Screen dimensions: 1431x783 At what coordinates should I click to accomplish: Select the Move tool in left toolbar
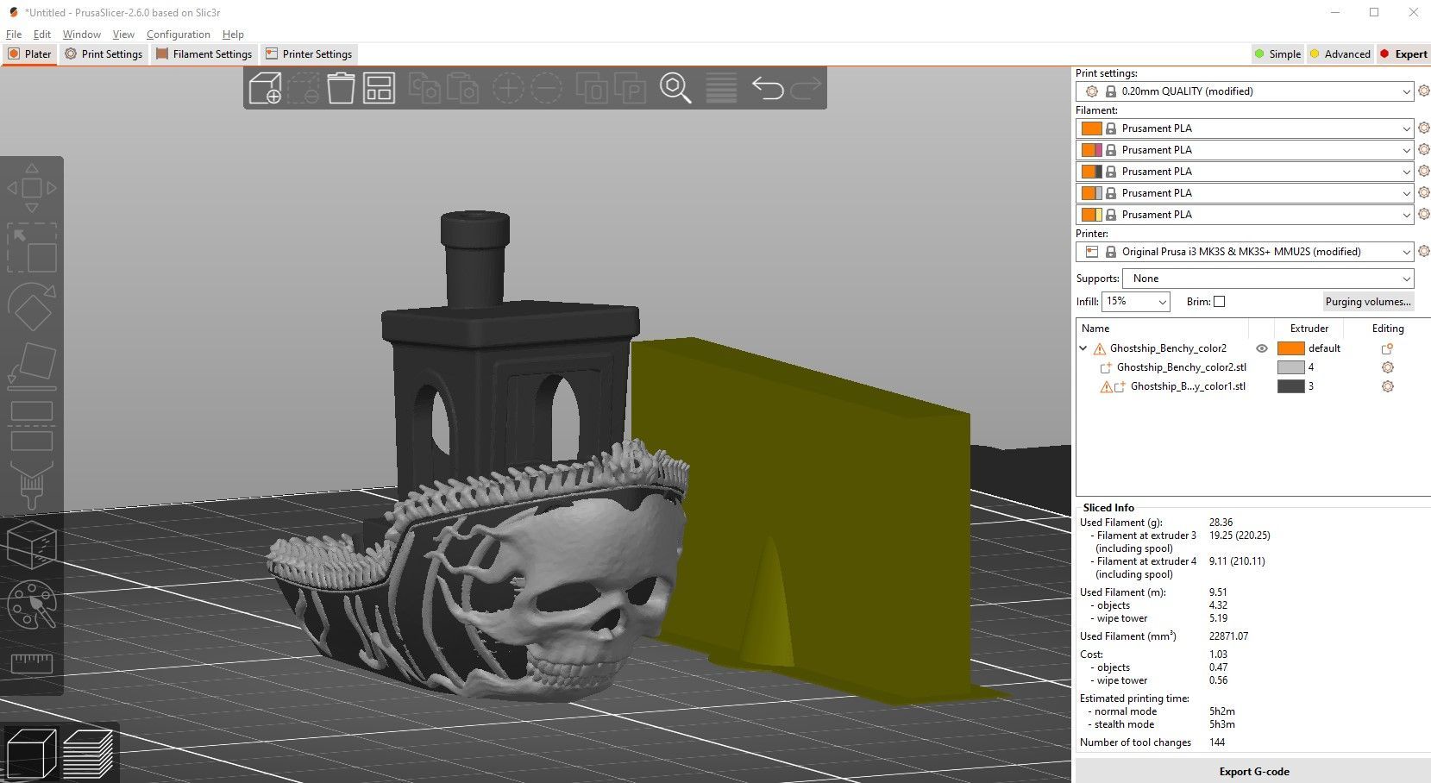[32, 187]
